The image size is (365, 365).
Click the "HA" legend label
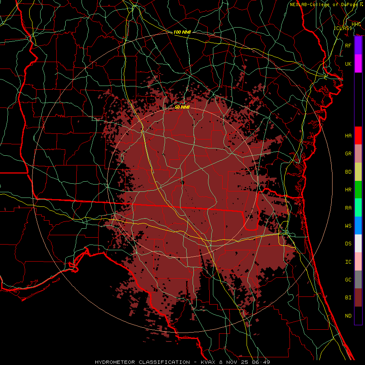[x=348, y=136]
